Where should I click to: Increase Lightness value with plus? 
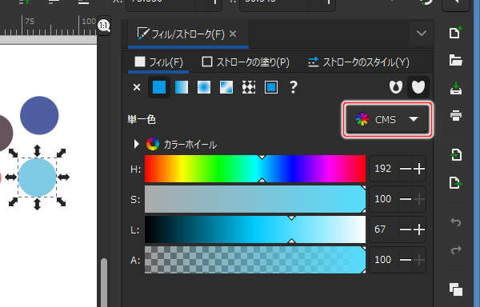tap(419, 229)
